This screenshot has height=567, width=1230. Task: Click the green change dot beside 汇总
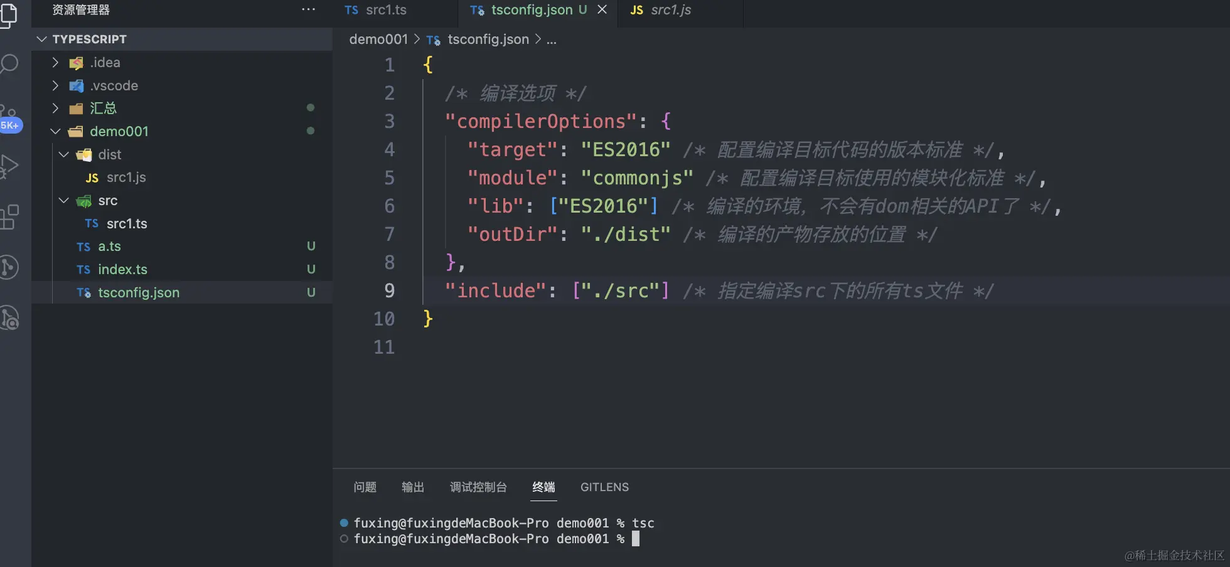click(310, 108)
